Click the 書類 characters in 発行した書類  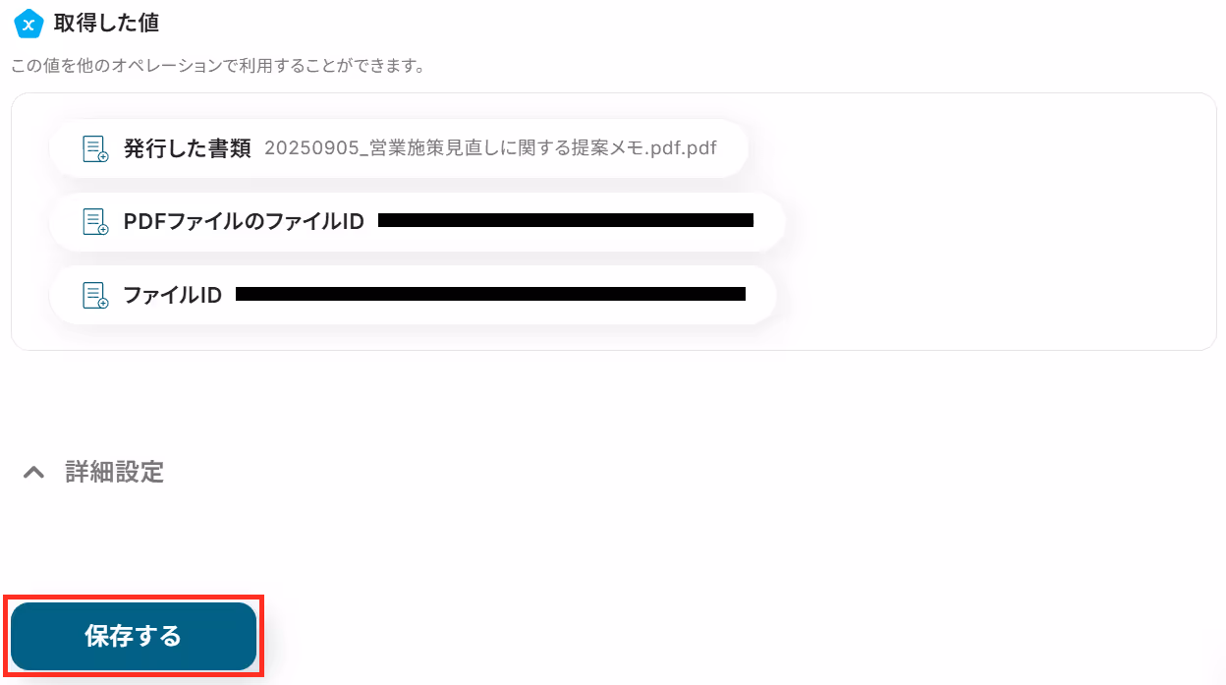[231, 148]
